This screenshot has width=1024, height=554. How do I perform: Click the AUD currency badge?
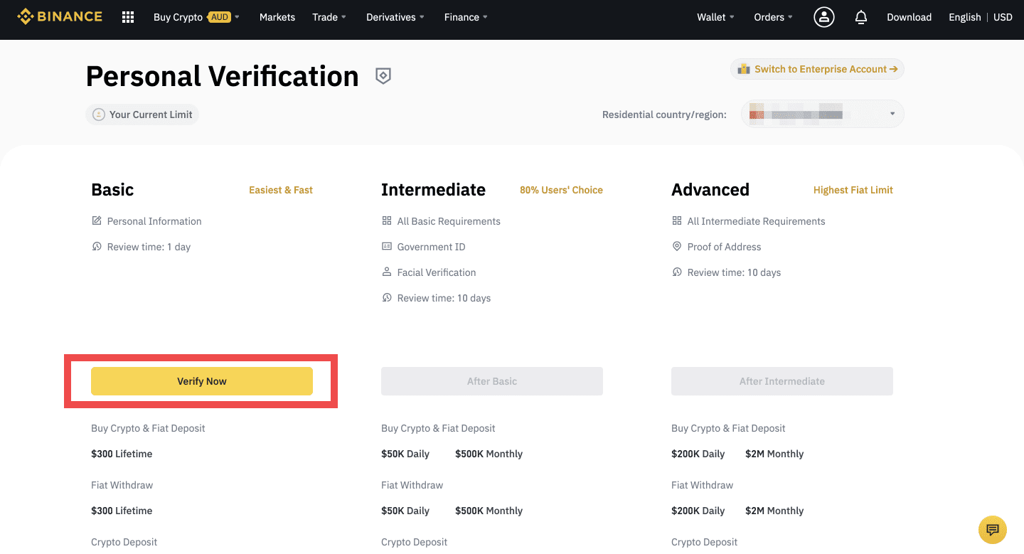(219, 17)
